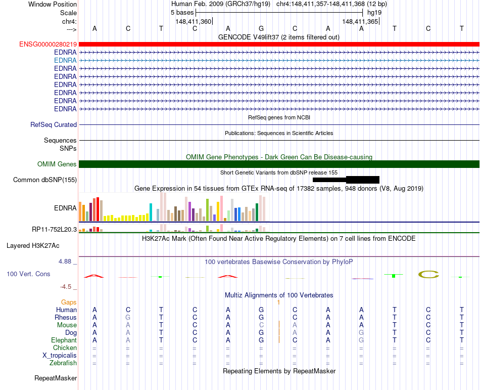Click the 4.88 conservation scale value

(x=65, y=262)
